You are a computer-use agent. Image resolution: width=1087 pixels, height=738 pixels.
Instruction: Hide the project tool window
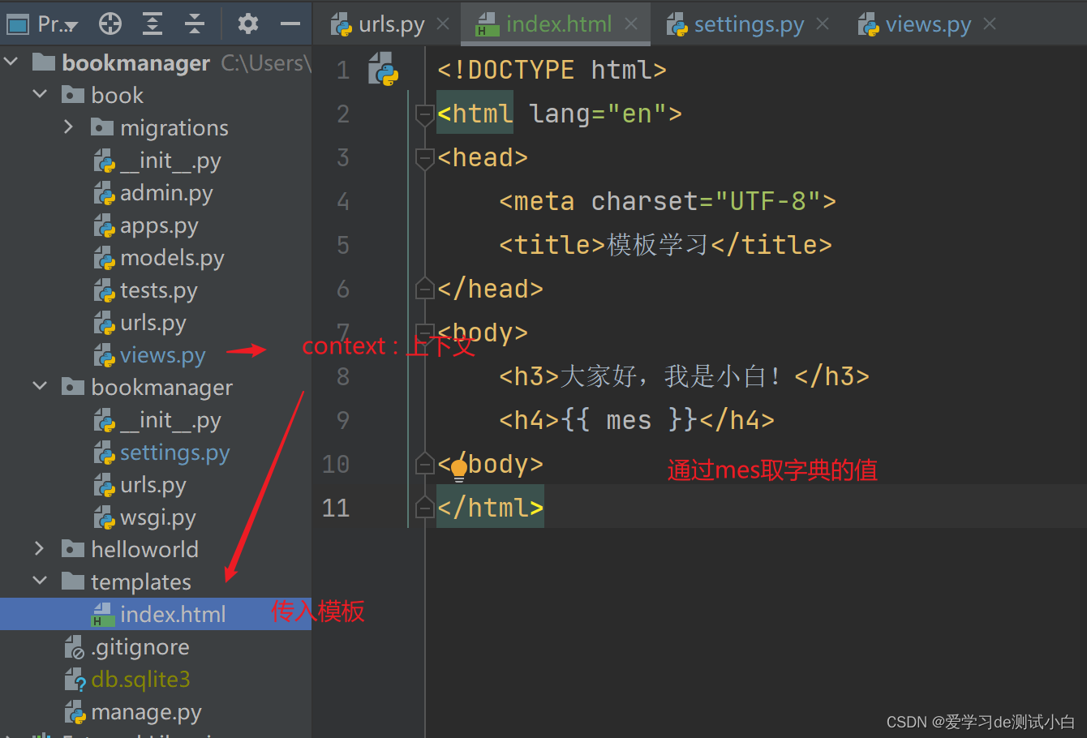290,24
